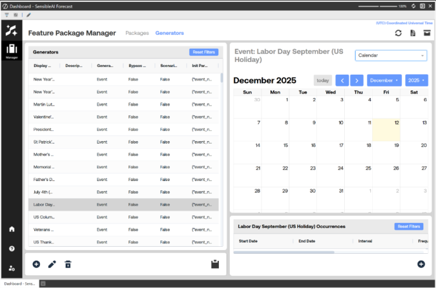Select the US Thank... generator row
The width and height of the screenshot is (436, 288).
[123, 241]
